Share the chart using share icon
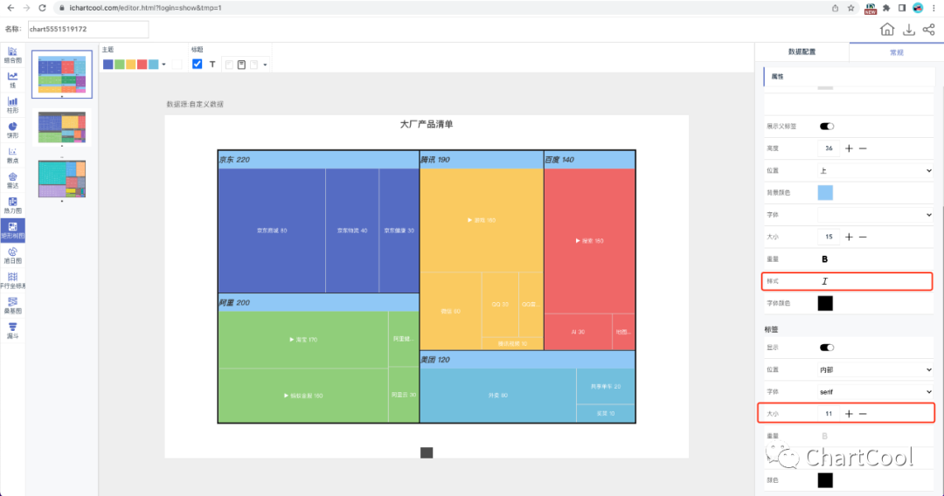The height and width of the screenshot is (496, 944). tap(929, 30)
